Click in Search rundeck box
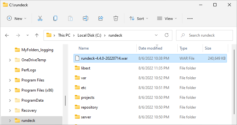 204,35
